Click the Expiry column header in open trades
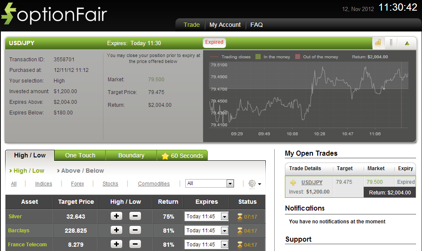The width and height of the screenshot is (422, 251). click(405, 168)
